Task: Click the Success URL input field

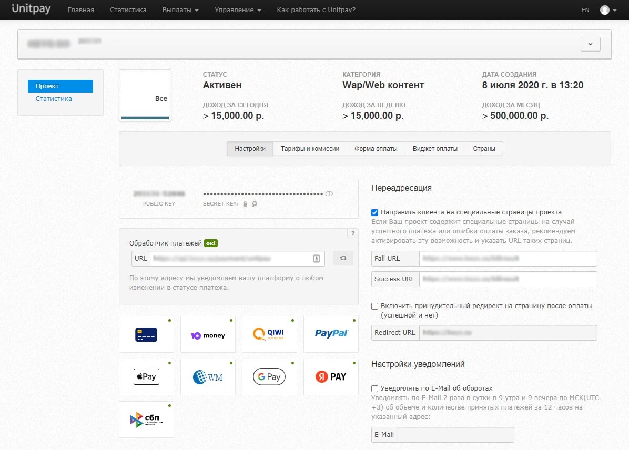Action: (x=508, y=279)
